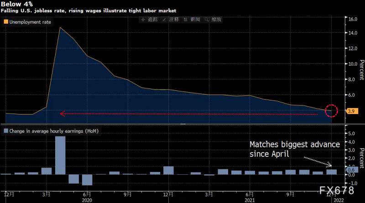Select the 2020 year label on timeline
This screenshot has height=203, width=365.
87,199
